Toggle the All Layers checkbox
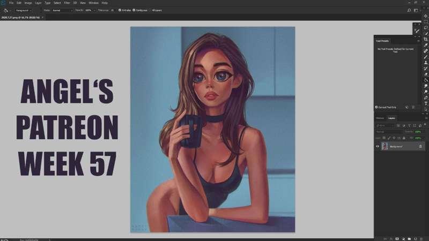 [x=151, y=10]
